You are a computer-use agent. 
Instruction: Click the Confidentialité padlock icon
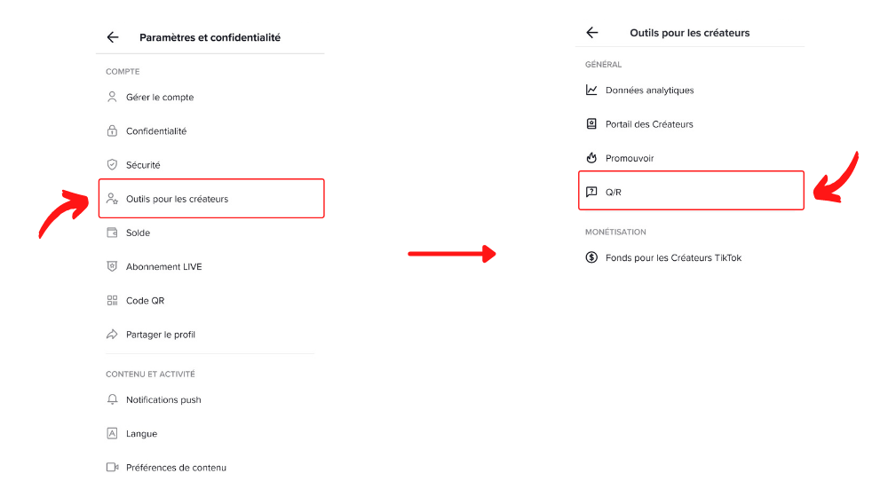tap(112, 130)
